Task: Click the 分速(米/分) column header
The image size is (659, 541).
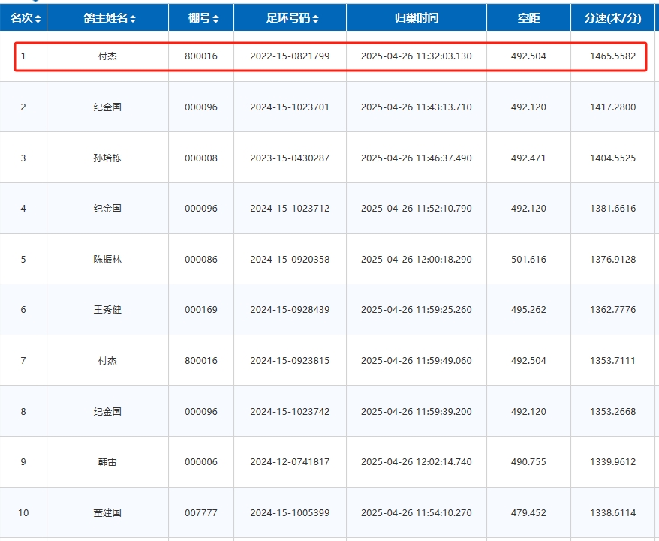Action: (x=613, y=17)
